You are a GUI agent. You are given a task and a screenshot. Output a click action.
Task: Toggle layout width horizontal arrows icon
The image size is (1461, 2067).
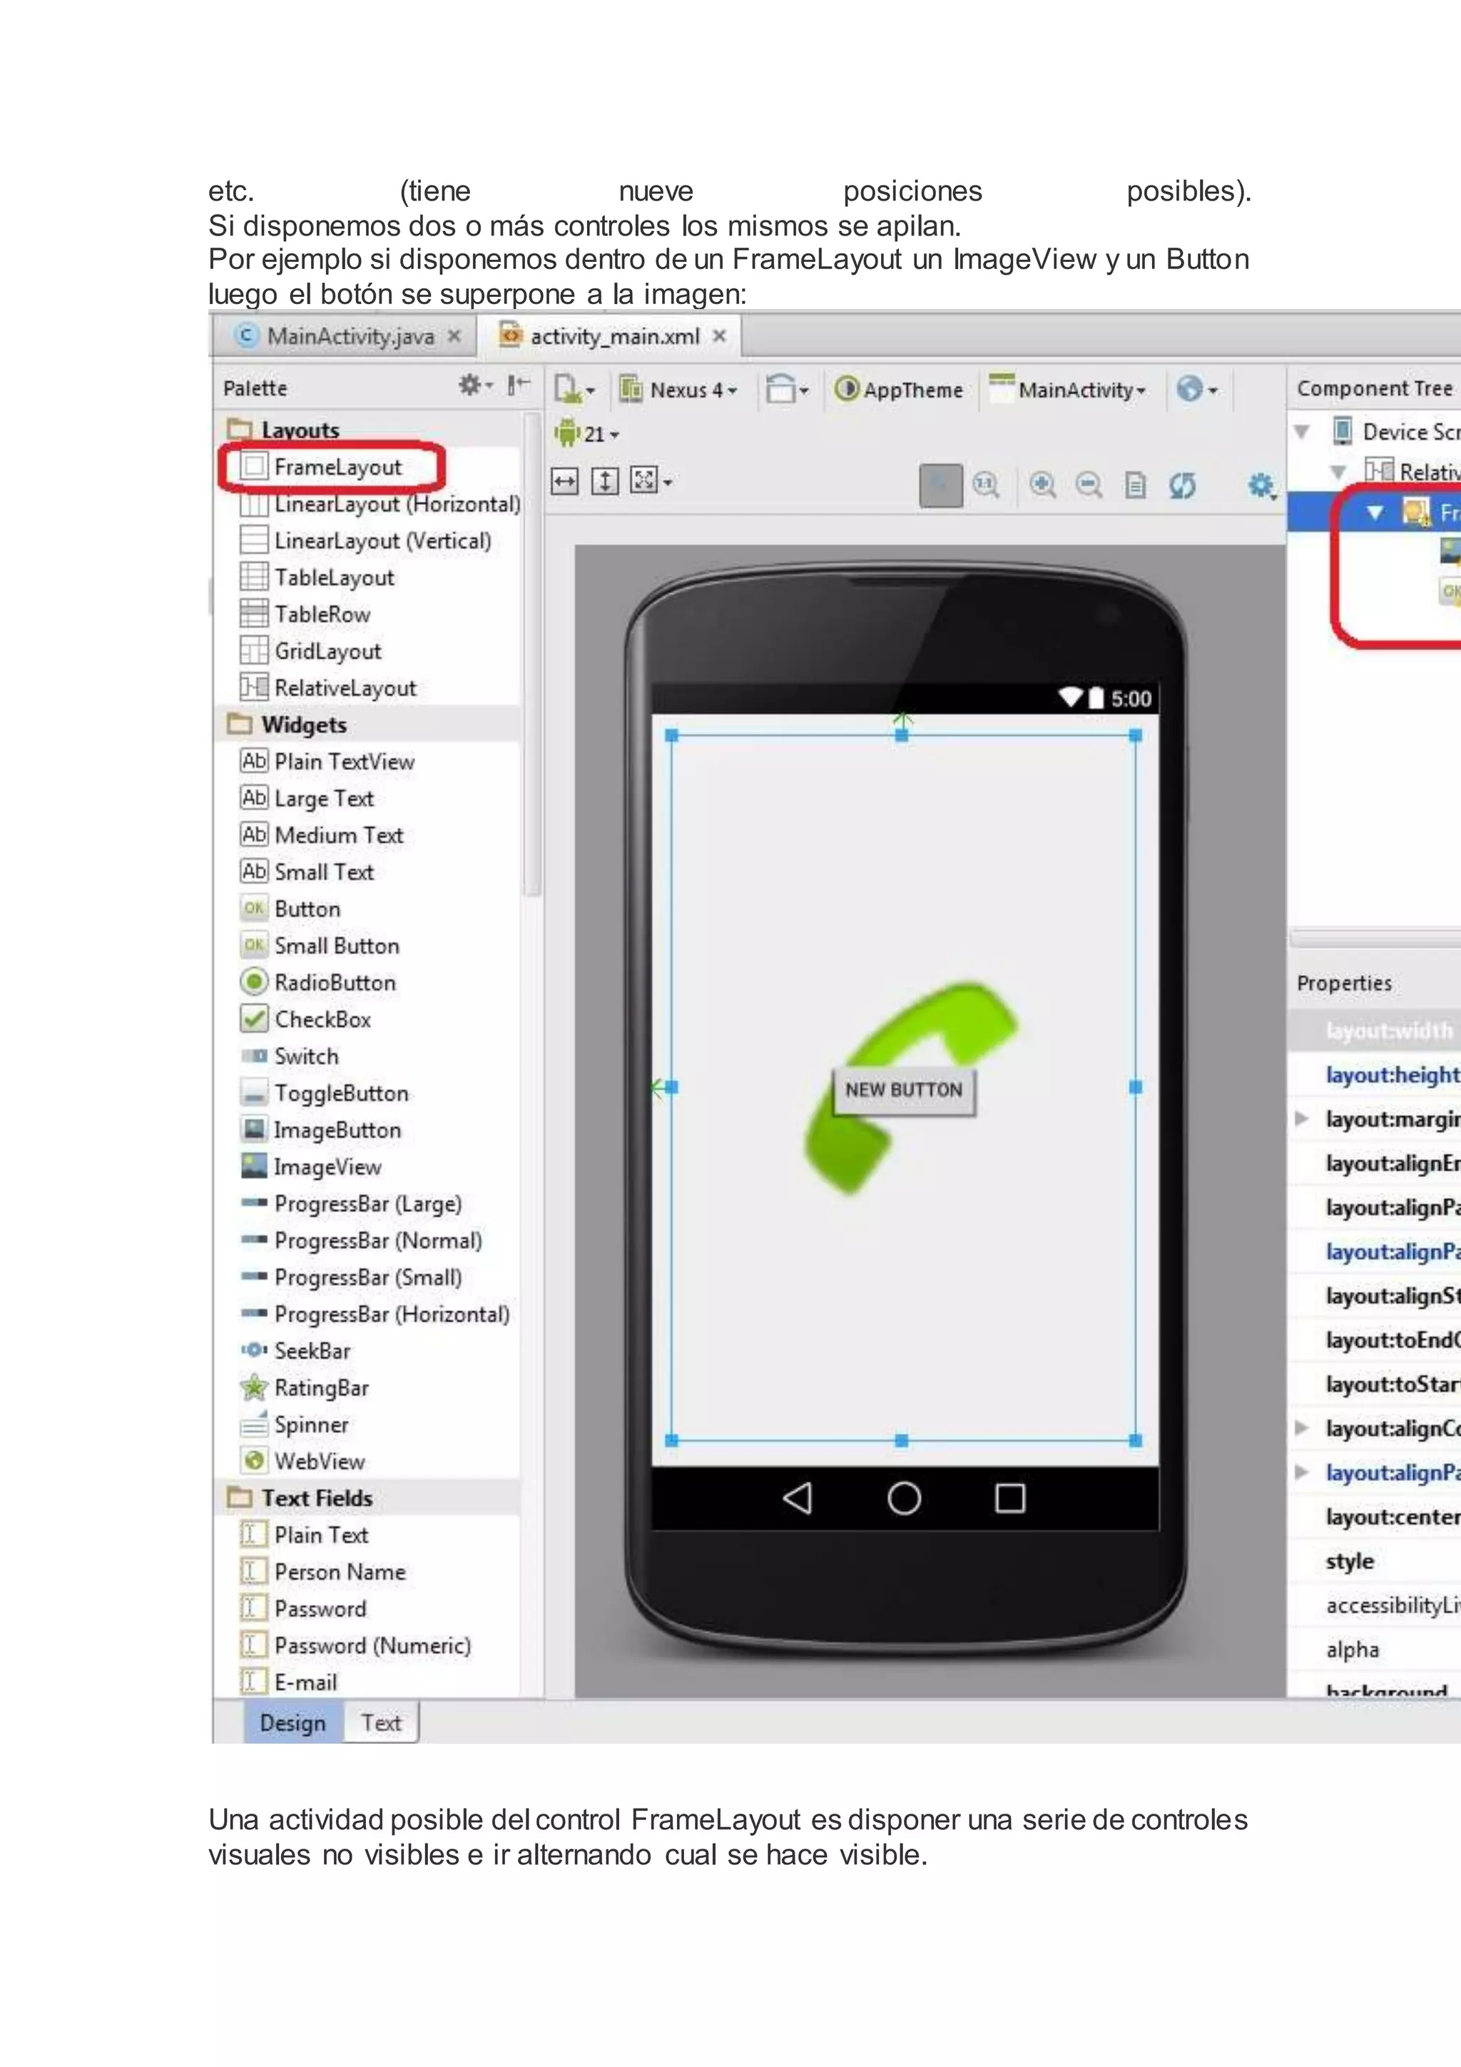point(565,481)
